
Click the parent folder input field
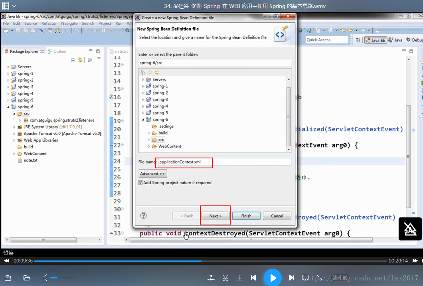click(x=215, y=63)
